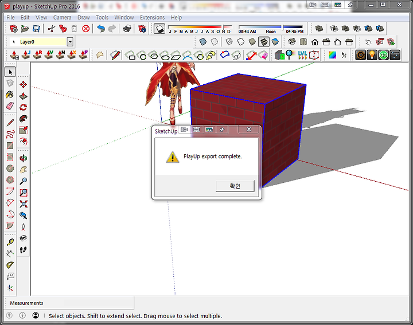The height and width of the screenshot is (325, 413).
Task: Select the Freehand squiggle tool
Action: pyautogui.click(x=10, y=134)
